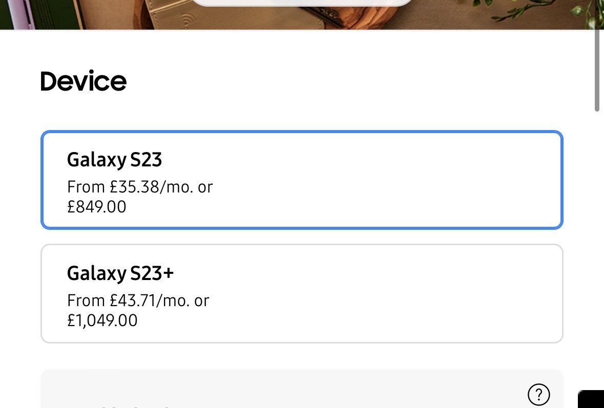Click the Galaxy S23+ title text
The height and width of the screenshot is (408, 604).
[120, 273]
